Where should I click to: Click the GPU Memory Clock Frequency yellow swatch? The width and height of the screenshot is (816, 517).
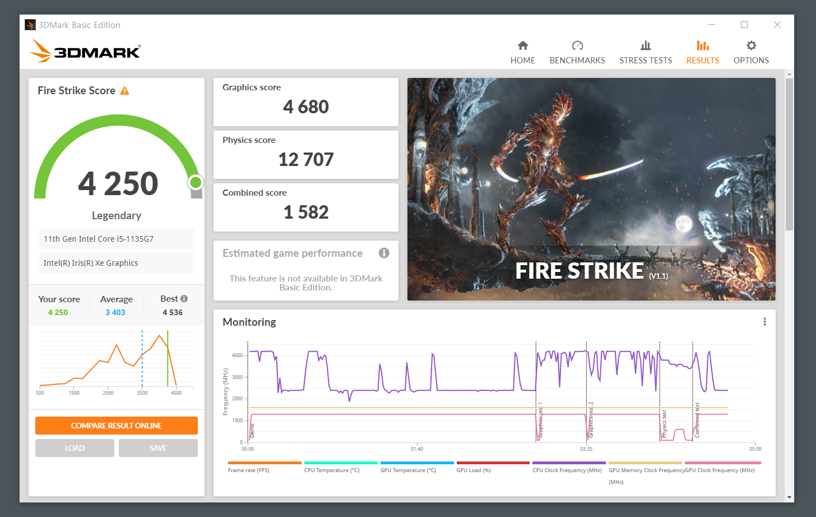click(646, 463)
